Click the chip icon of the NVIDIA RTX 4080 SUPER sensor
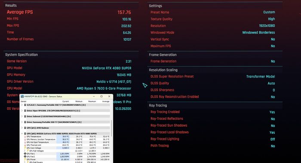The width and height of the screenshot is (301, 163). coord(25,133)
